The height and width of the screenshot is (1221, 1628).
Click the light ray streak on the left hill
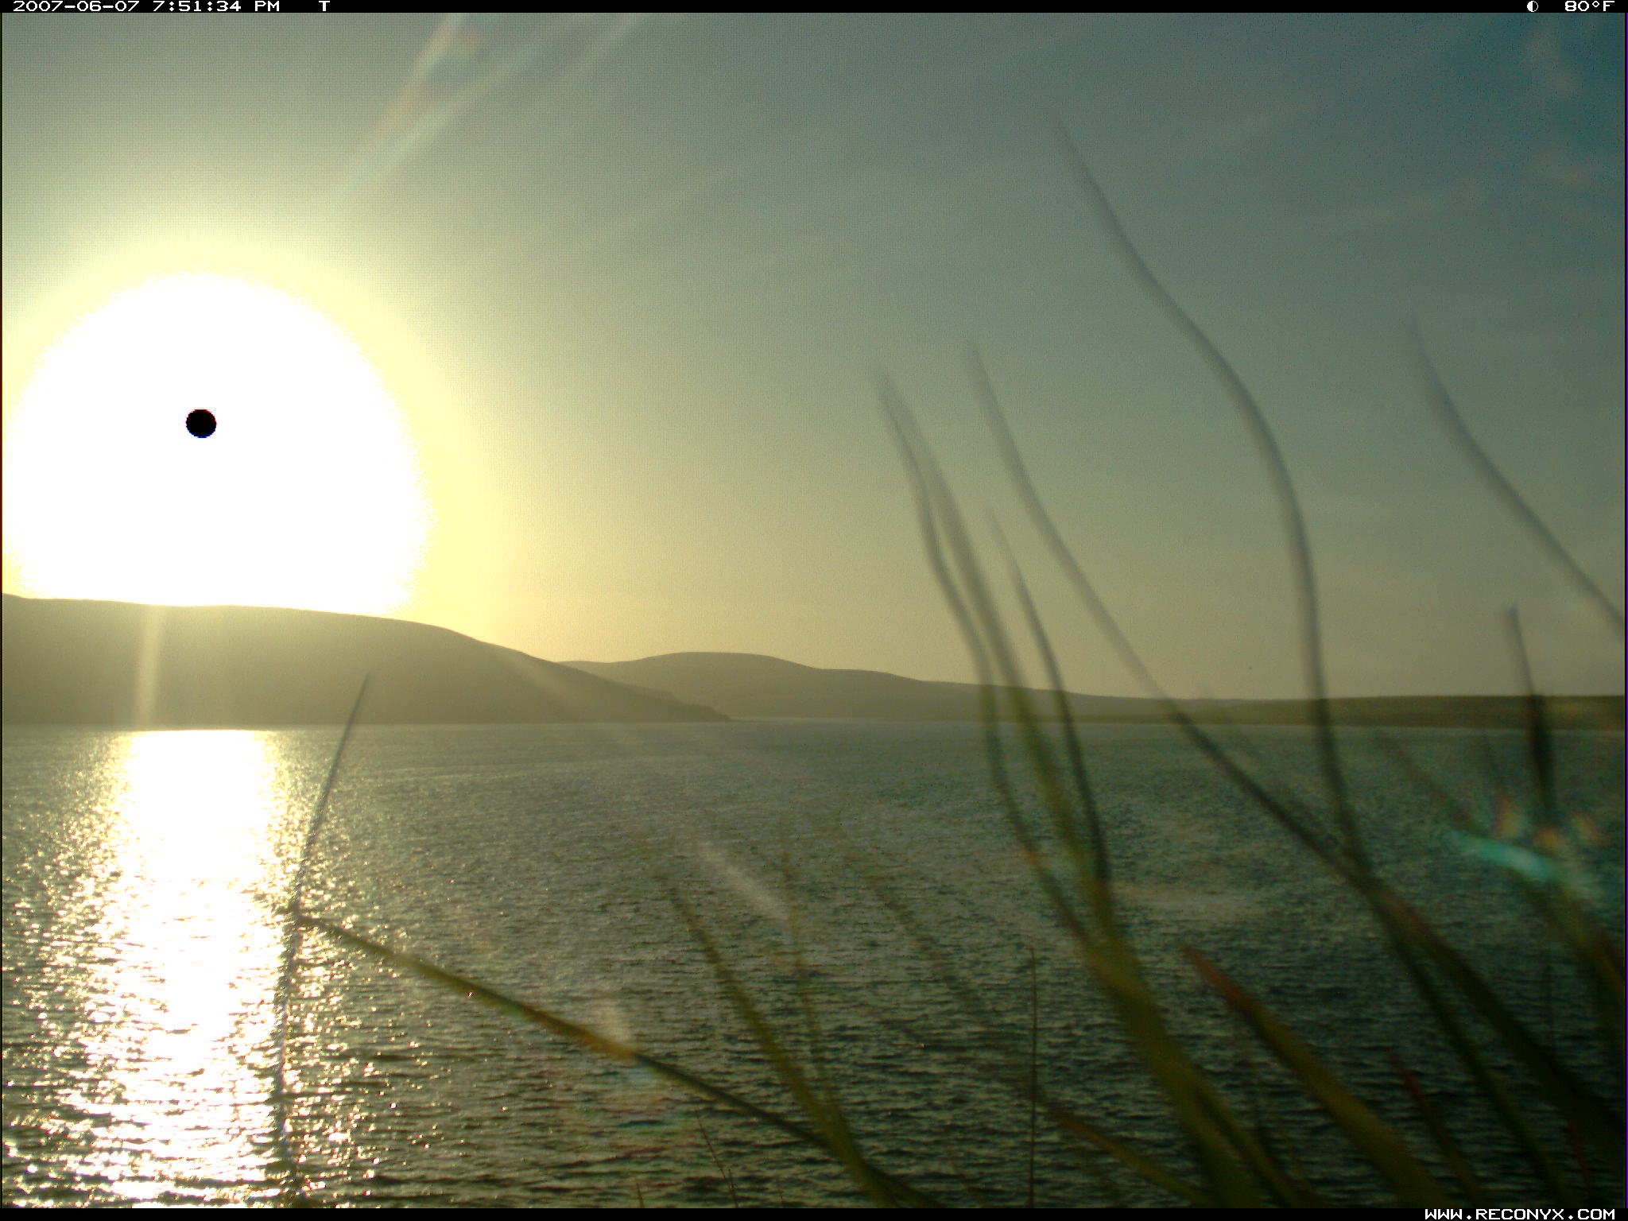point(149,664)
